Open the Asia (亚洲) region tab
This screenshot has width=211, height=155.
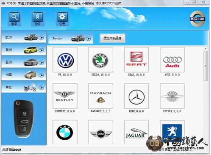(x=24, y=62)
